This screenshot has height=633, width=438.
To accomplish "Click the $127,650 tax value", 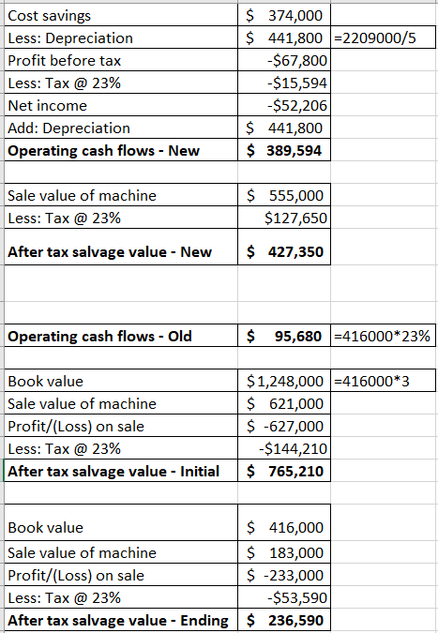I will [x=284, y=218].
